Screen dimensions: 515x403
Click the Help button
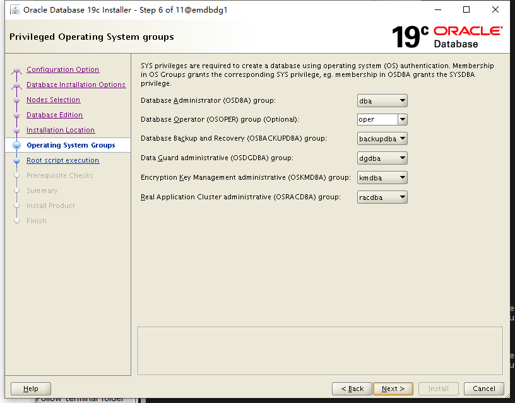click(31, 389)
